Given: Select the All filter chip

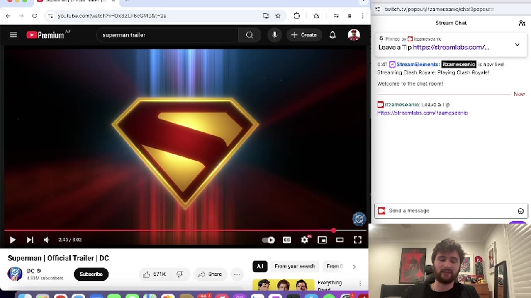Looking at the screenshot, I should click(x=260, y=266).
